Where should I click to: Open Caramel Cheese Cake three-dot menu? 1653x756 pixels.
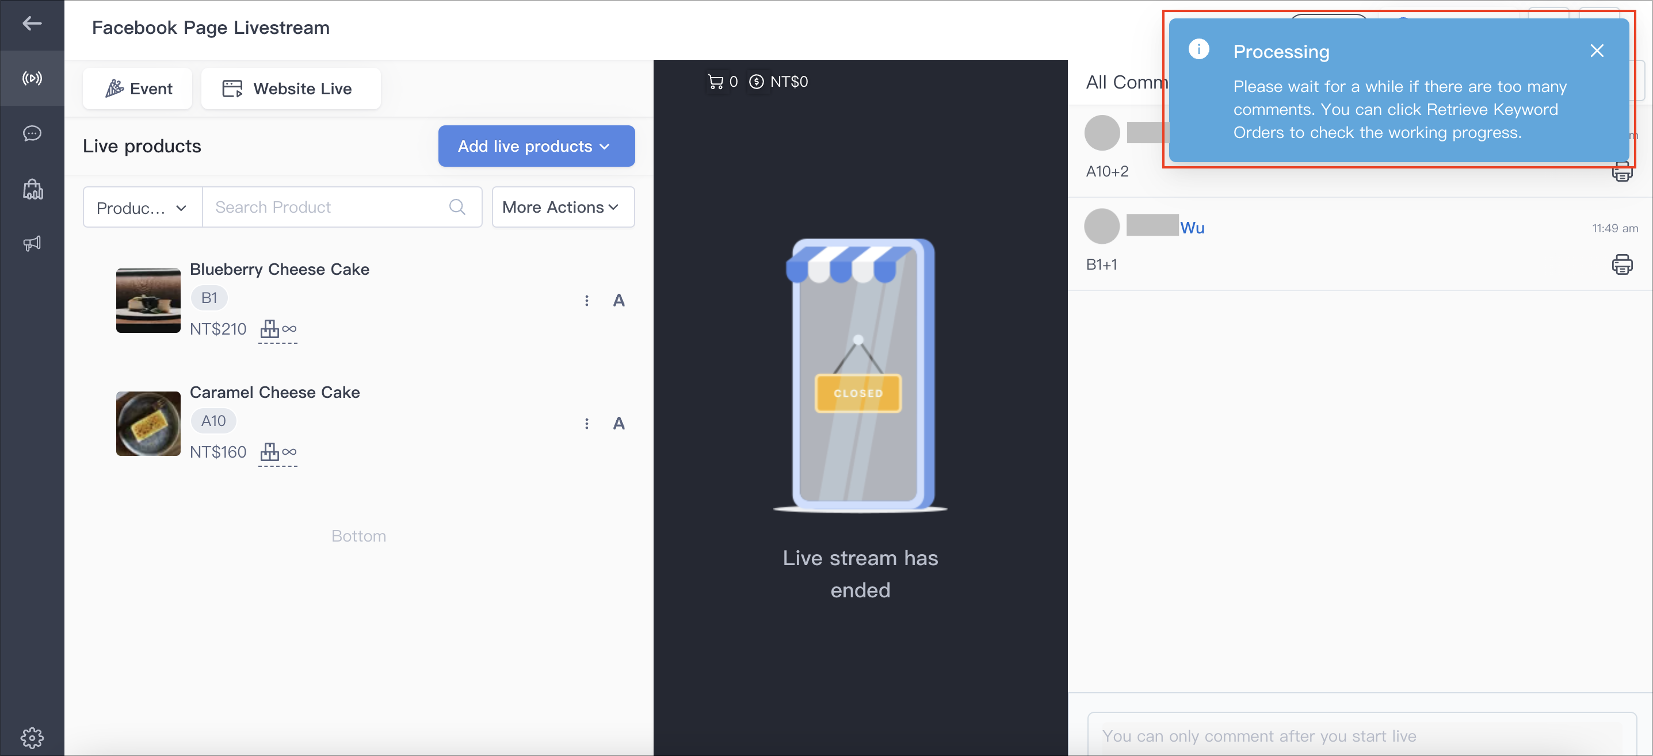click(586, 423)
